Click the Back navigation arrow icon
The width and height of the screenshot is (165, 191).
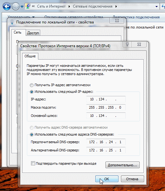pos(7,6)
